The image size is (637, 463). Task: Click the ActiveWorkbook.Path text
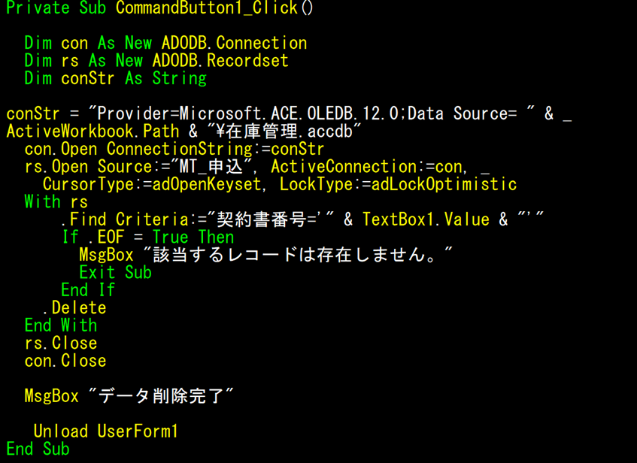click(x=93, y=132)
